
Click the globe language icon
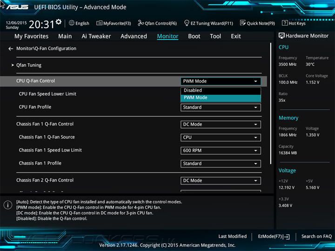tap(72, 23)
